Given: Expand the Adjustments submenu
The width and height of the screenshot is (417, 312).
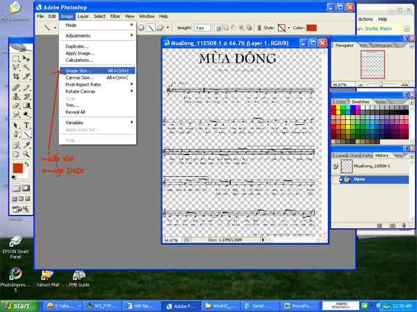Looking at the screenshot, I should click(97, 35).
